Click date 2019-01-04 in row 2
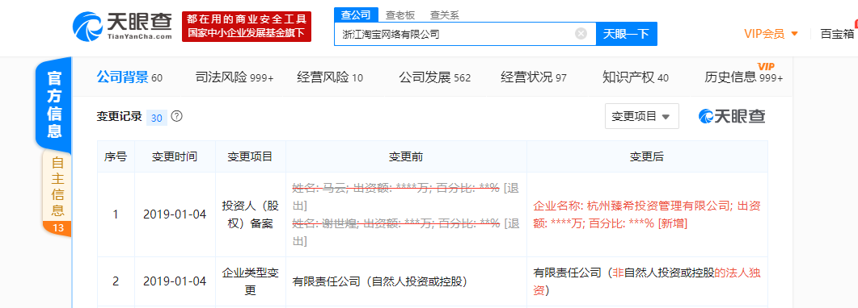Screen dimensions: 858x308 click(x=175, y=281)
